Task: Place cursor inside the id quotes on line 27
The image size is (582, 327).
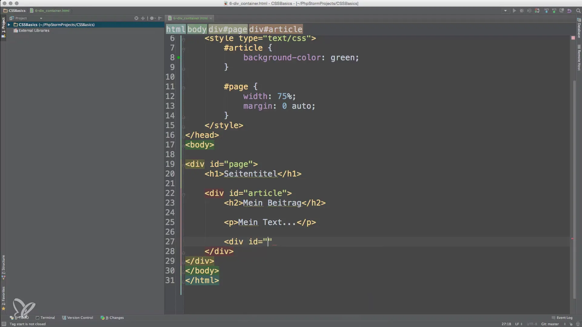Action: pyautogui.click(x=268, y=242)
